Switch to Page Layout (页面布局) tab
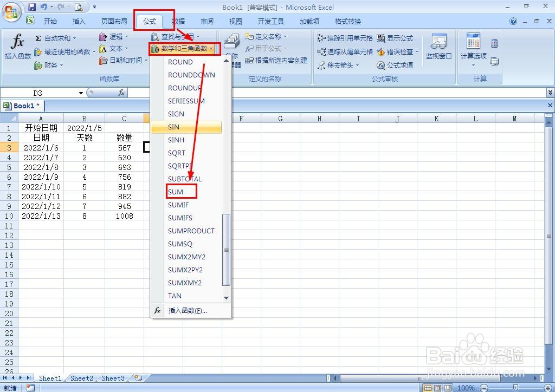The height and width of the screenshot is (392, 555). point(114,21)
